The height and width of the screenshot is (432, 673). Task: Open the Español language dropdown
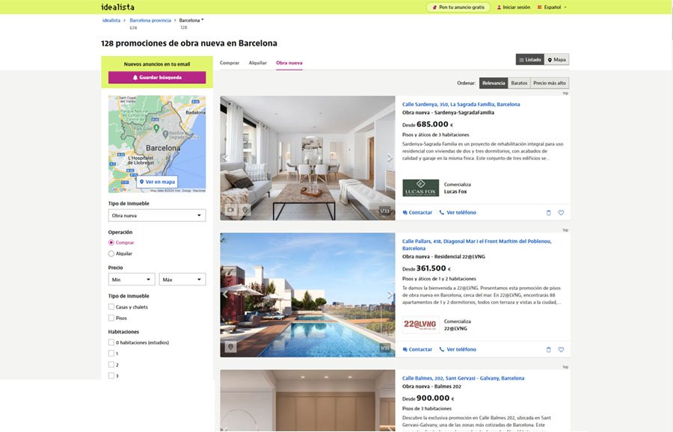(x=552, y=7)
